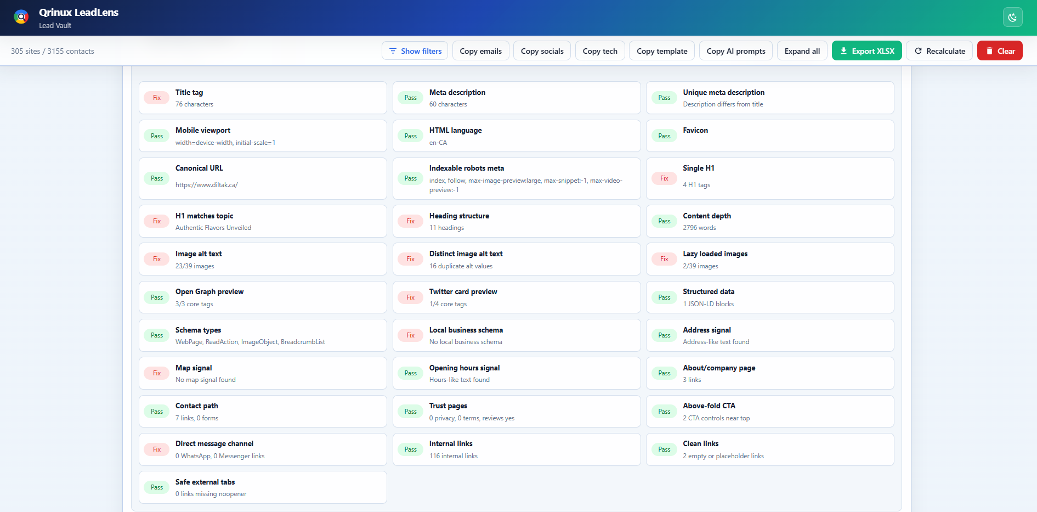This screenshot has height=512, width=1037.
Task: Click Pass badge on Favicon
Action: tap(664, 136)
